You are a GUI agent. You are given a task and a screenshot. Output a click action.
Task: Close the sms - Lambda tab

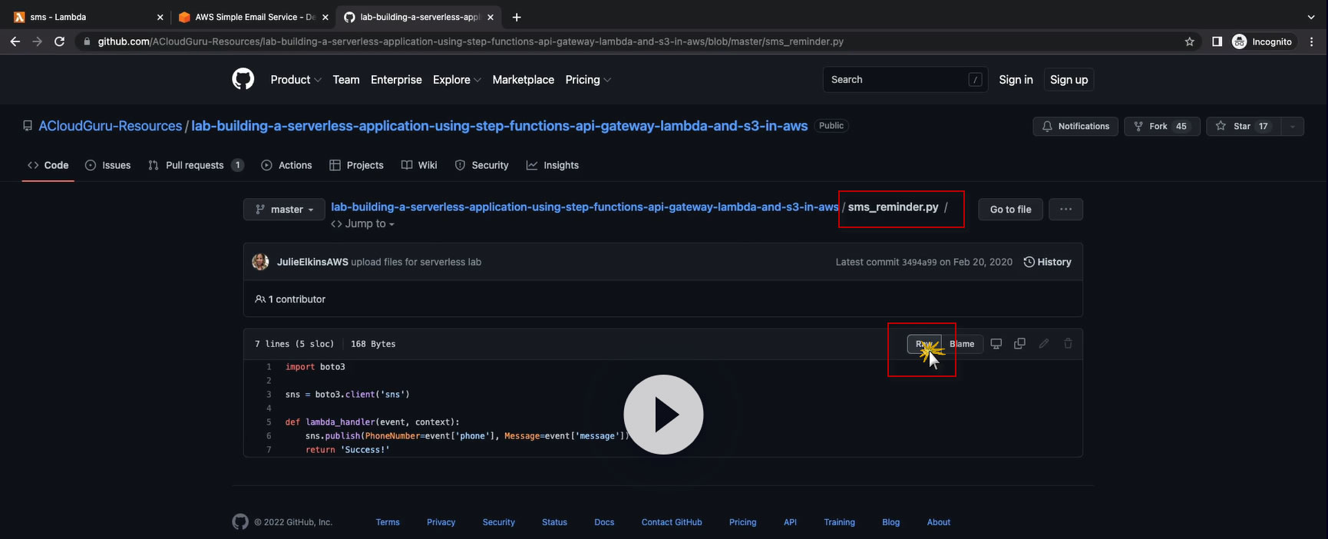point(160,17)
